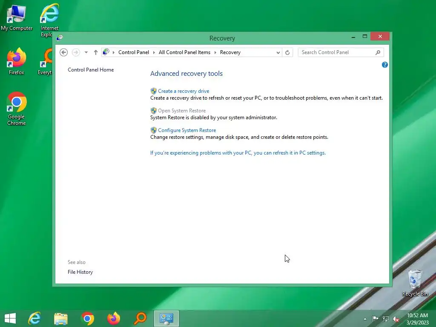Click Create a recovery drive link
This screenshot has height=327, width=436.
click(x=184, y=91)
